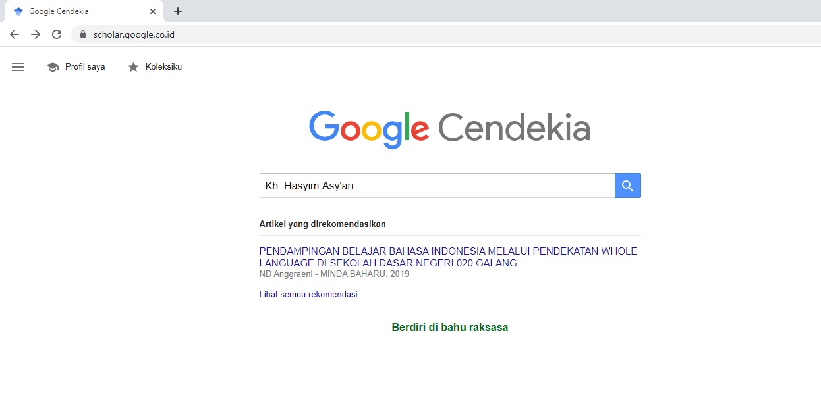Open the Koleksiku text link
821x404 pixels.
pyautogui.click(x=163, y=67)
